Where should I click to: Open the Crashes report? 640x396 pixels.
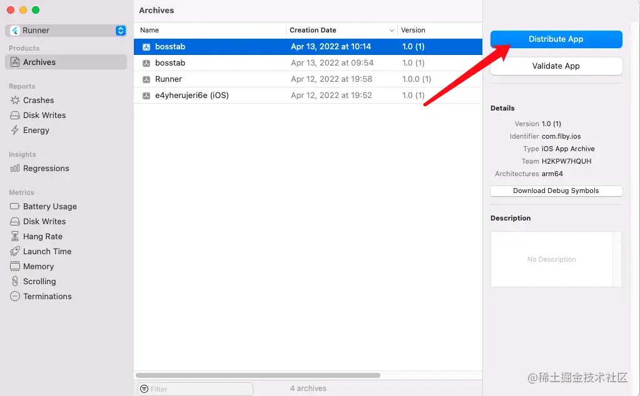[x=38, y=100]
